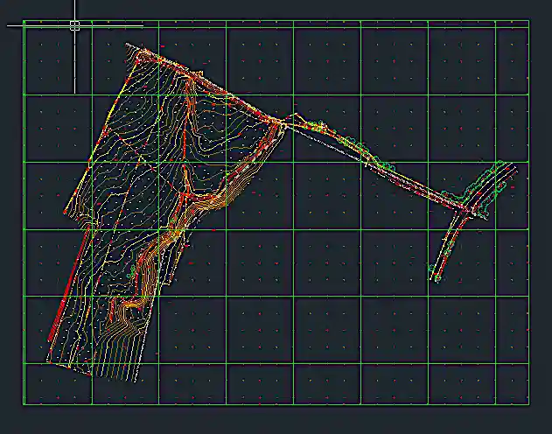This screenshot has height=434, width=552.
Task: Click the bottom-left corner of green grid frame
Action: (24, 403)
